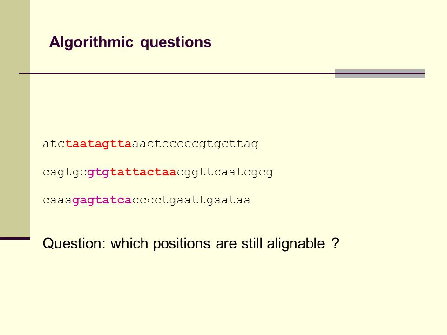447x335 pixels.
Task: Click the first sequence starting with 'atc'
Action: [x=150, y=144]
